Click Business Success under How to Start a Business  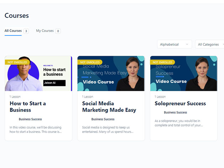[x=30, y=119]
